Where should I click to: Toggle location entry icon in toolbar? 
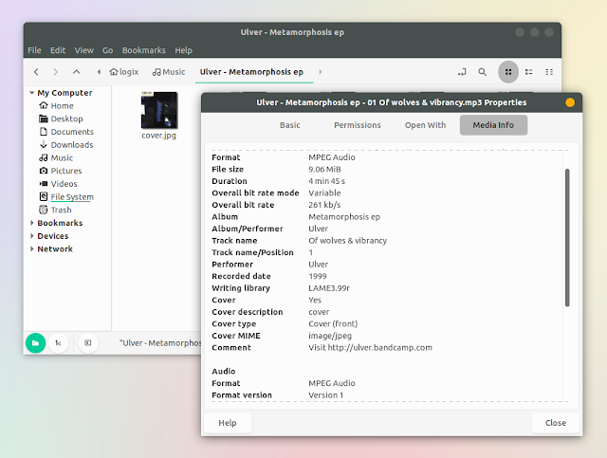(462, 72)
